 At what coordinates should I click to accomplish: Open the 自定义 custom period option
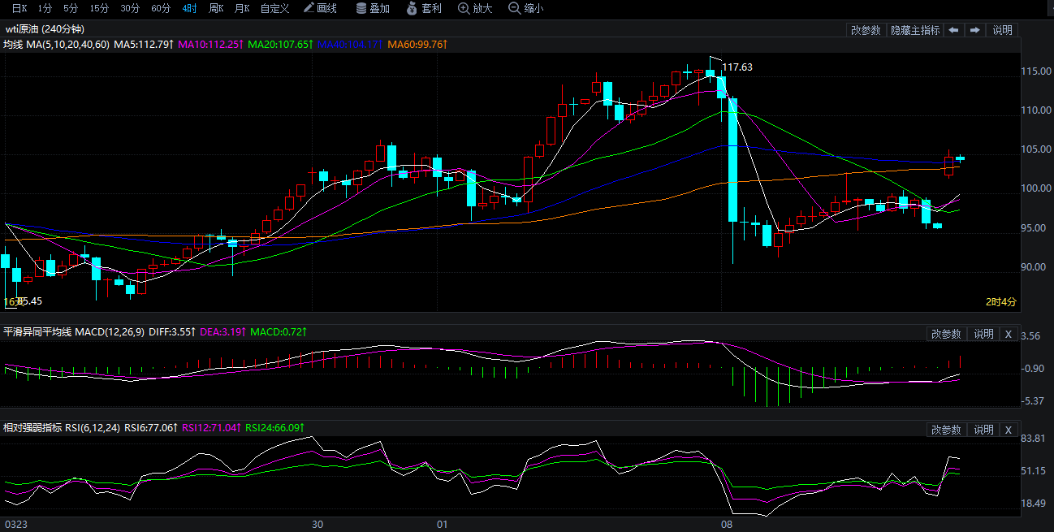tap(274, 8)
